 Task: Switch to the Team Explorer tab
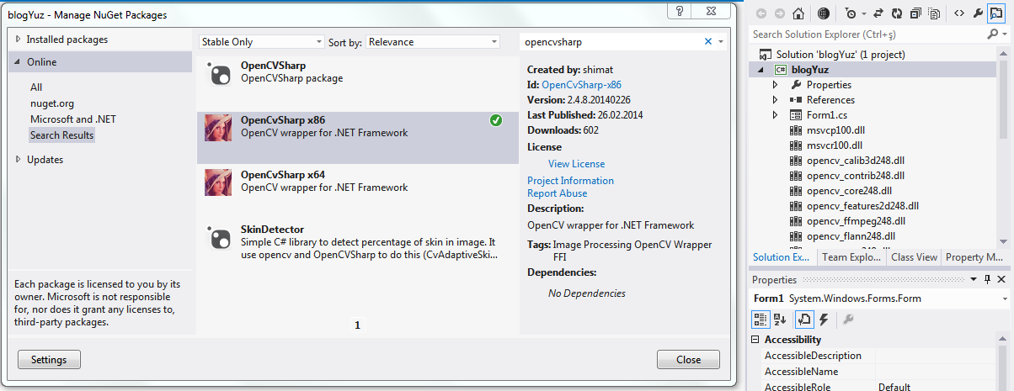coord(851,257)
